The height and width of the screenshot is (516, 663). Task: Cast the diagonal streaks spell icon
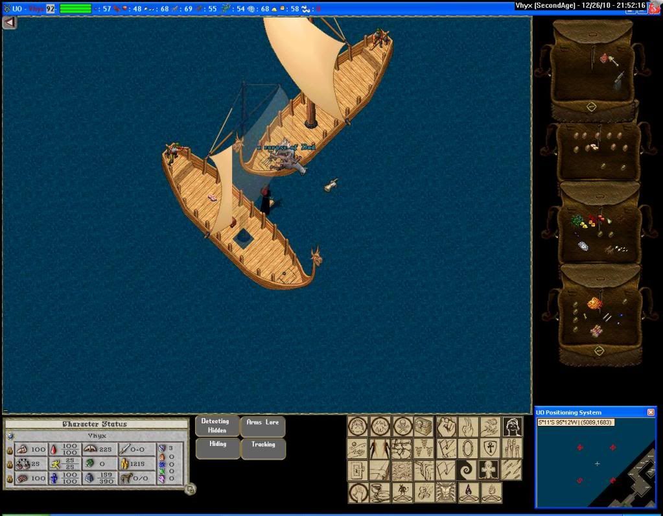click(511, 471)
